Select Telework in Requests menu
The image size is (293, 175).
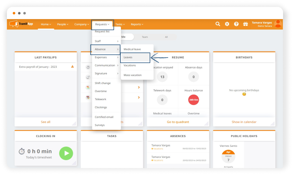pos(101,99)
